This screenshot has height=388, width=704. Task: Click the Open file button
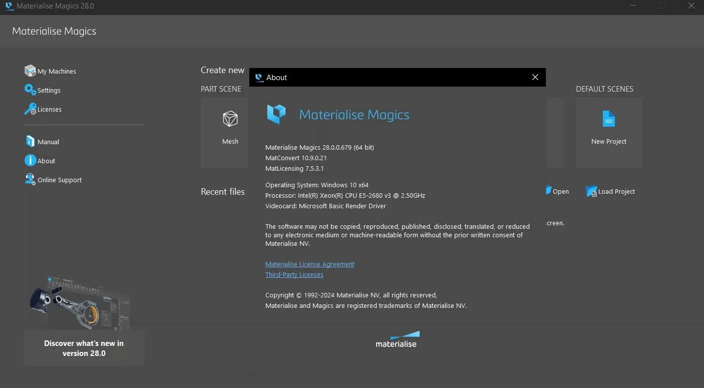[x=557, y=191]
